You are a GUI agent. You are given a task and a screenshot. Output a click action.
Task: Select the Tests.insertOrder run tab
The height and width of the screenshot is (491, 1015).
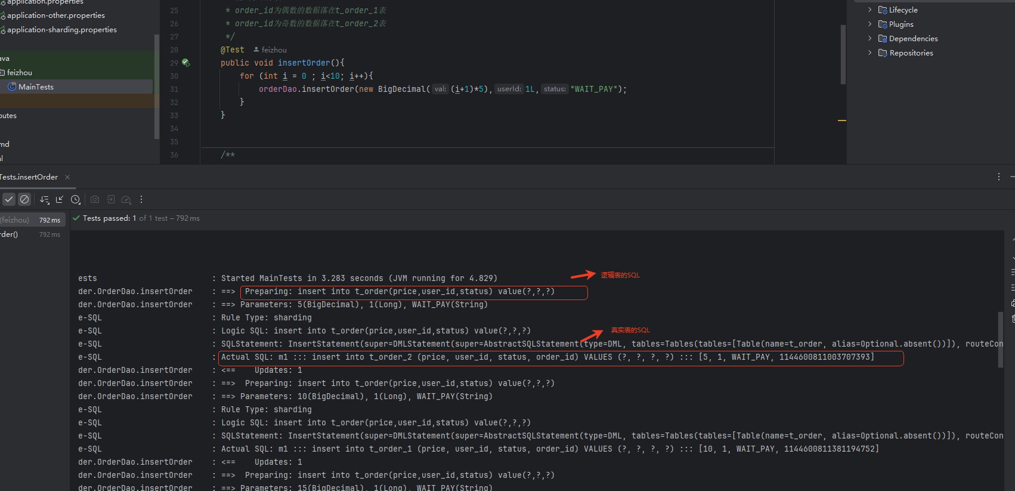(29, 177)
